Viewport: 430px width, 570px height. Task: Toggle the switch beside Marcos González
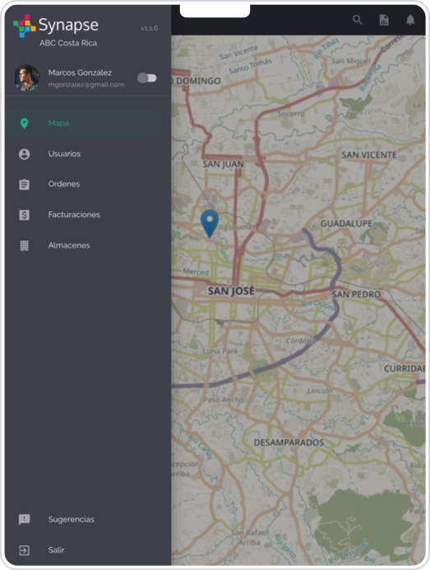point(147,78)
